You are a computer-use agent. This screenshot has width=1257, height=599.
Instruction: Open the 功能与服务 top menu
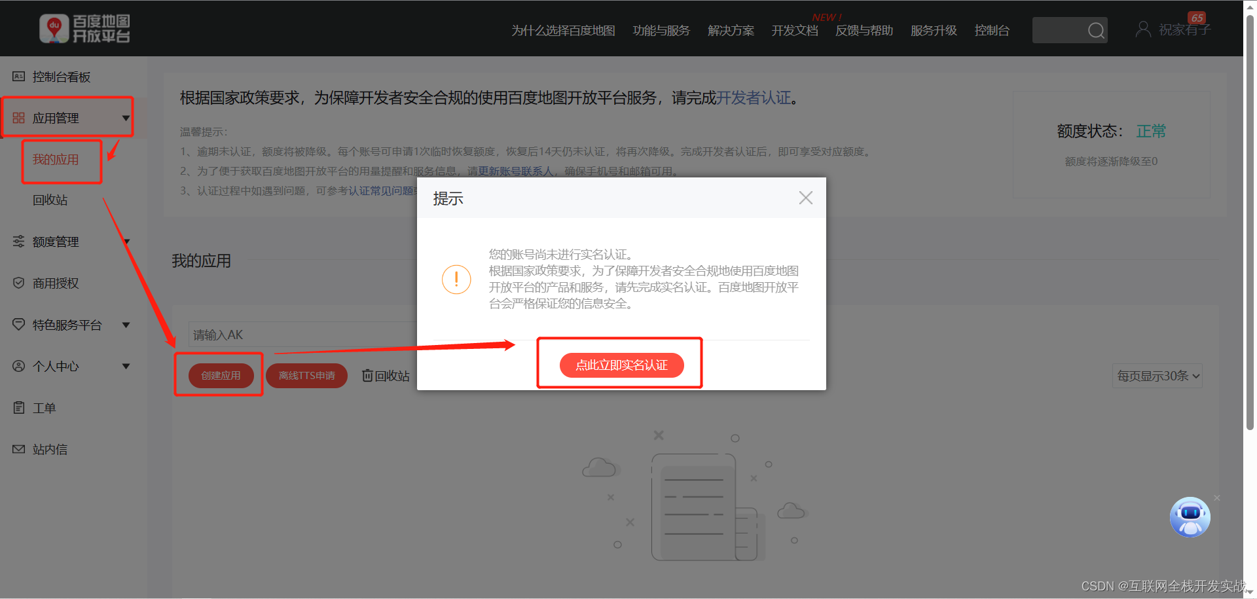pos(661,30)
